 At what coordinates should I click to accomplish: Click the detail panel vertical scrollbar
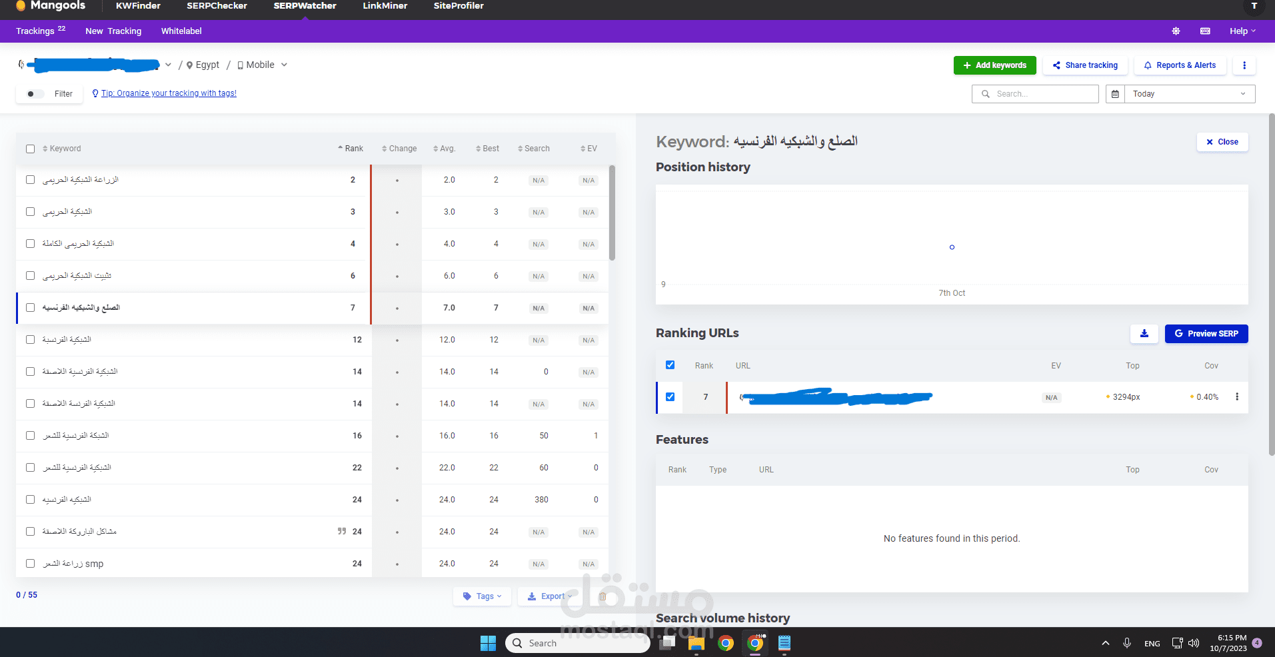(x=1271, y=285)
